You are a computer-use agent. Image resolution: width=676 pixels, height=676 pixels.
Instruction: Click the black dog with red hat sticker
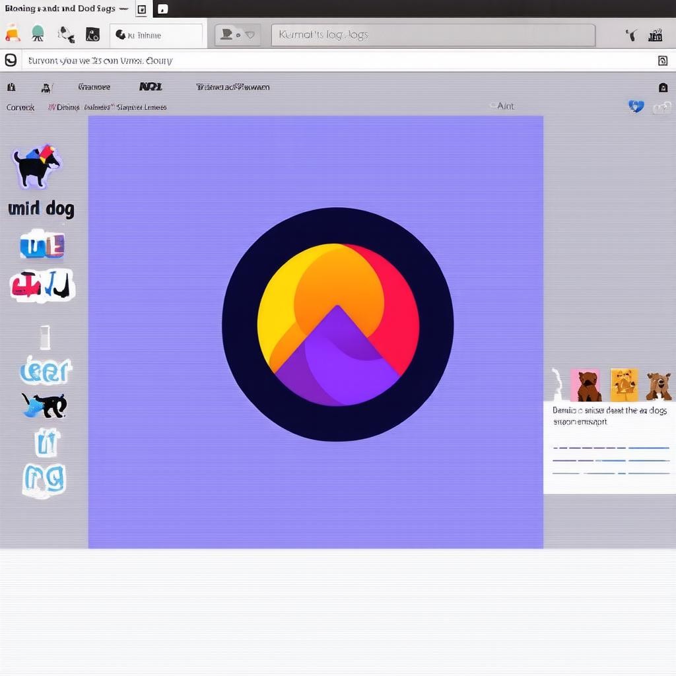tap(37, 166)
